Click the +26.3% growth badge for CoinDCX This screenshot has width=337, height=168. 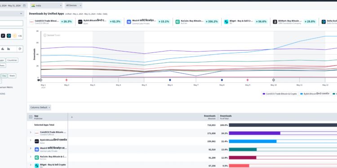pyautogui.click(x=67, y=22)
